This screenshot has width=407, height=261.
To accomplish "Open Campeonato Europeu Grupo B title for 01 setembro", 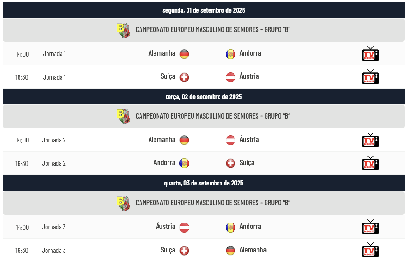I will pos(213,30).
